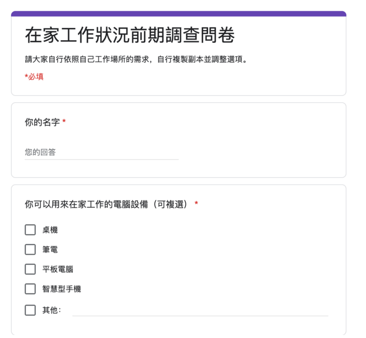Click the 你的名字 question title

coord(42,122)
